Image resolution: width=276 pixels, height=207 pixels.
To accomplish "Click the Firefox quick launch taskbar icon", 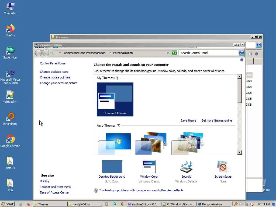I will (29, 204).
